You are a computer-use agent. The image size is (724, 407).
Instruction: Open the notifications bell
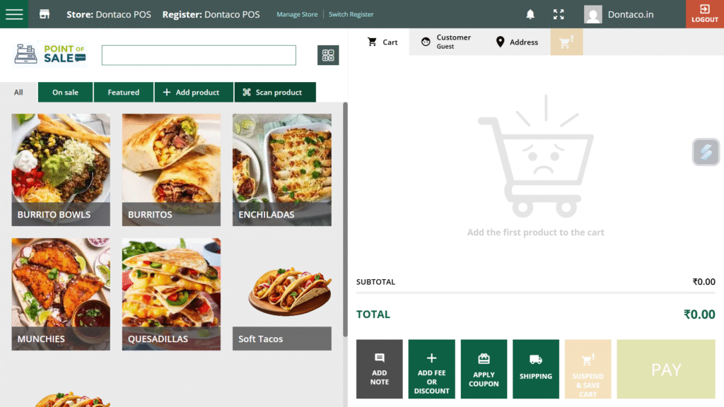tap(530, 14)
